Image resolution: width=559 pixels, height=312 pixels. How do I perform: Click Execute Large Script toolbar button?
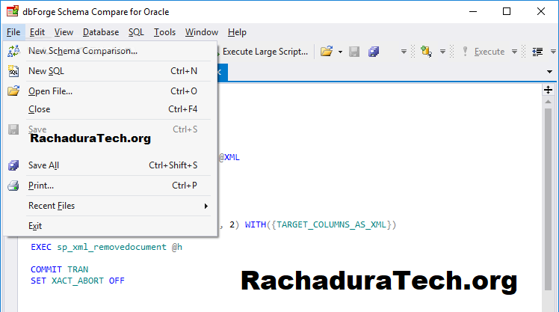(264, 52)
